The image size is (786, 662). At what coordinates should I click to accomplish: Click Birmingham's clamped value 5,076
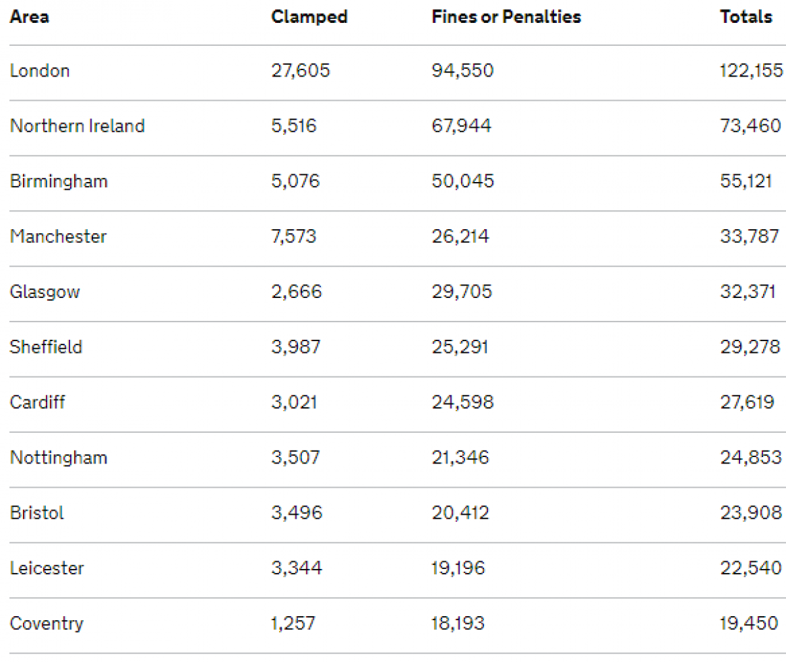point(295,181)
